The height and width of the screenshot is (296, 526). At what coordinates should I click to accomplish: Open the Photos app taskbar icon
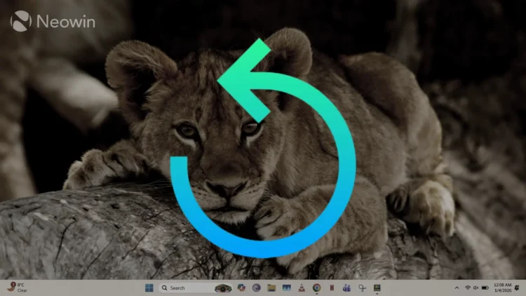click(x=286, y=288)
